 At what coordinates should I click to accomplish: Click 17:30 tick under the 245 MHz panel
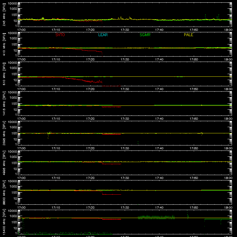click(x=125, y=30)
